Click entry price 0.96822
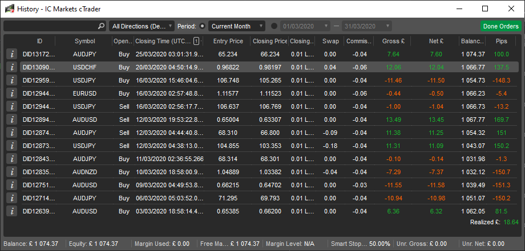 228,67
